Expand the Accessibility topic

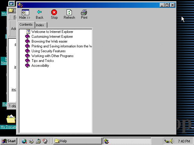[40, 66]
